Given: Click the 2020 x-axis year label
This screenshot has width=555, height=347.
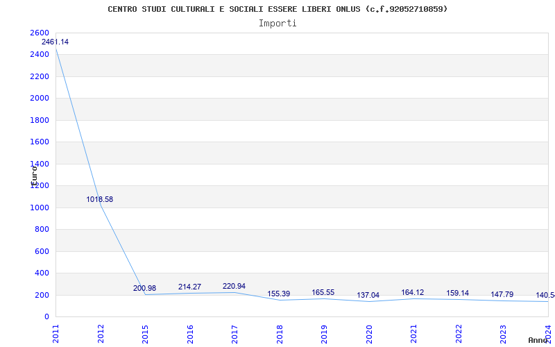Looking at the screenshot, I should click(x=368, y=333).
